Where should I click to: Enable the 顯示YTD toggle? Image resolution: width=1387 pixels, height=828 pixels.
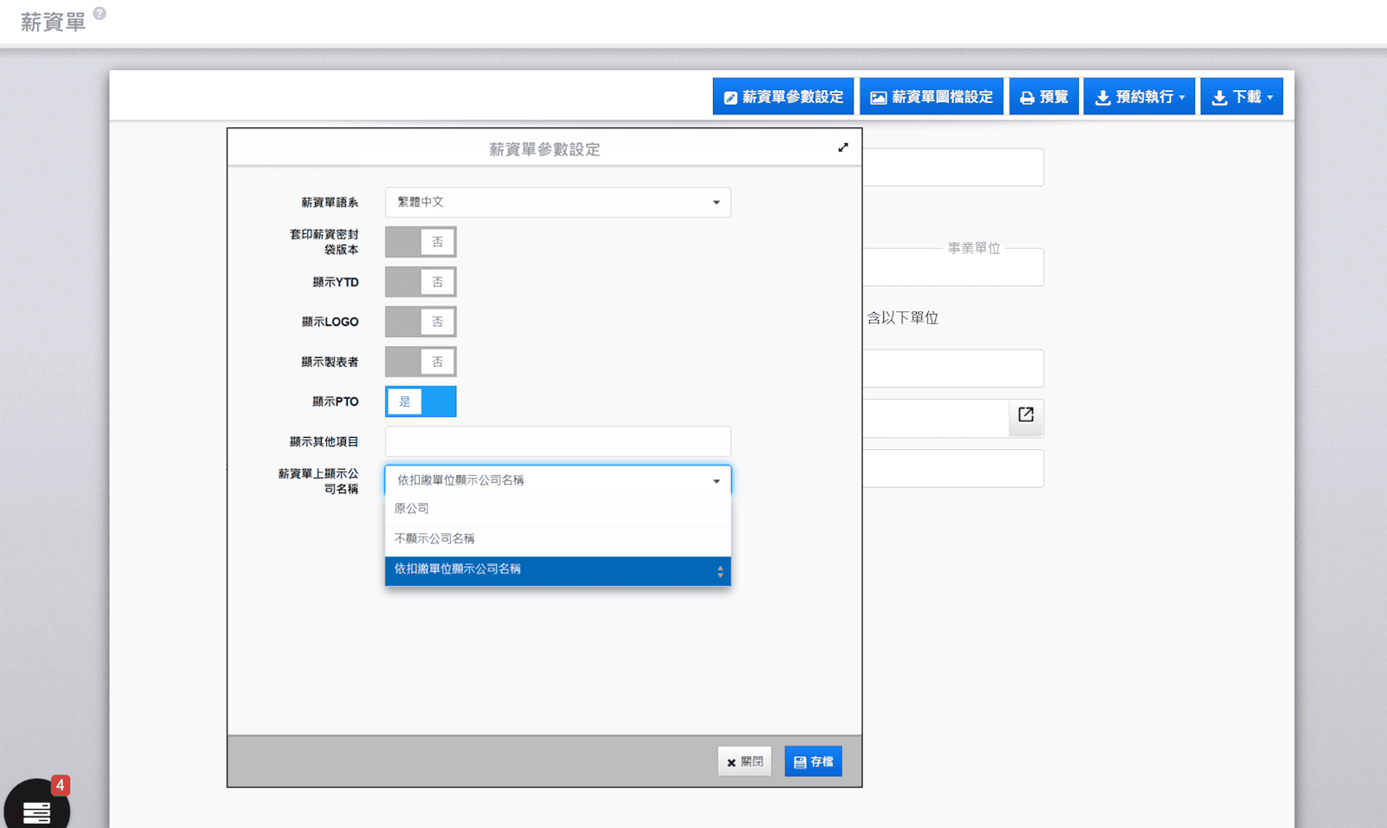pos(421,282)
